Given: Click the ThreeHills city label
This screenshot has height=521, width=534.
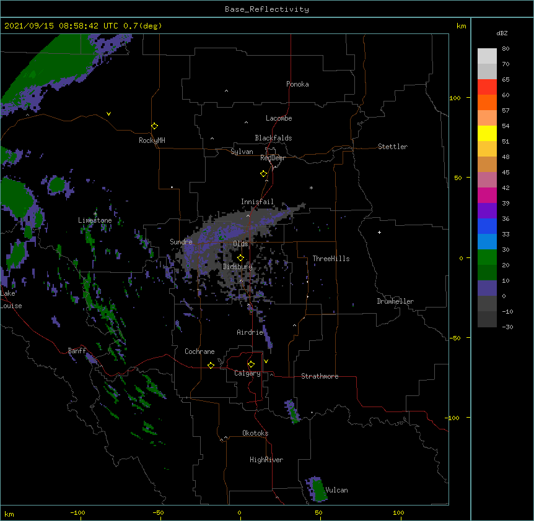Looking at the screenshot, I should [331, 259].
